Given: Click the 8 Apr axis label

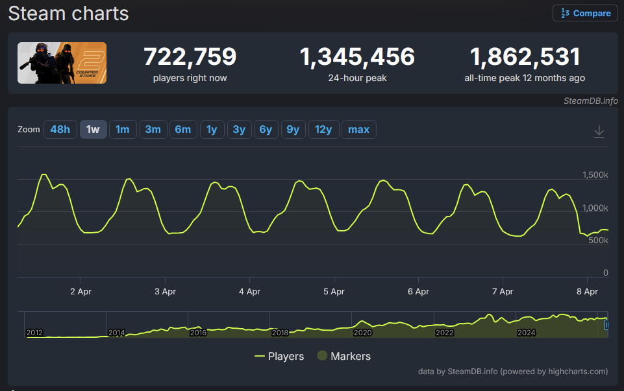Looking at the screenshot, I should (587, 291).
